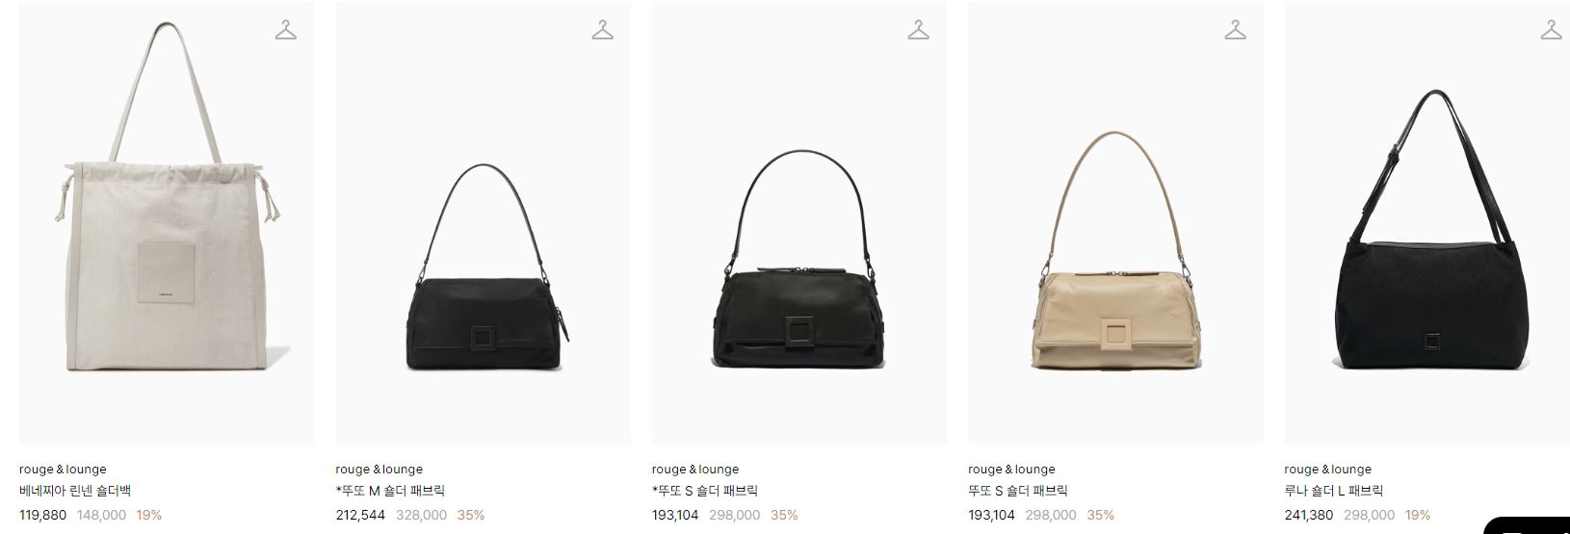Open product title *뚜또 M 숄더 패브릭
This screenshot has height=534, width=1570.
(x=390, y=491)
